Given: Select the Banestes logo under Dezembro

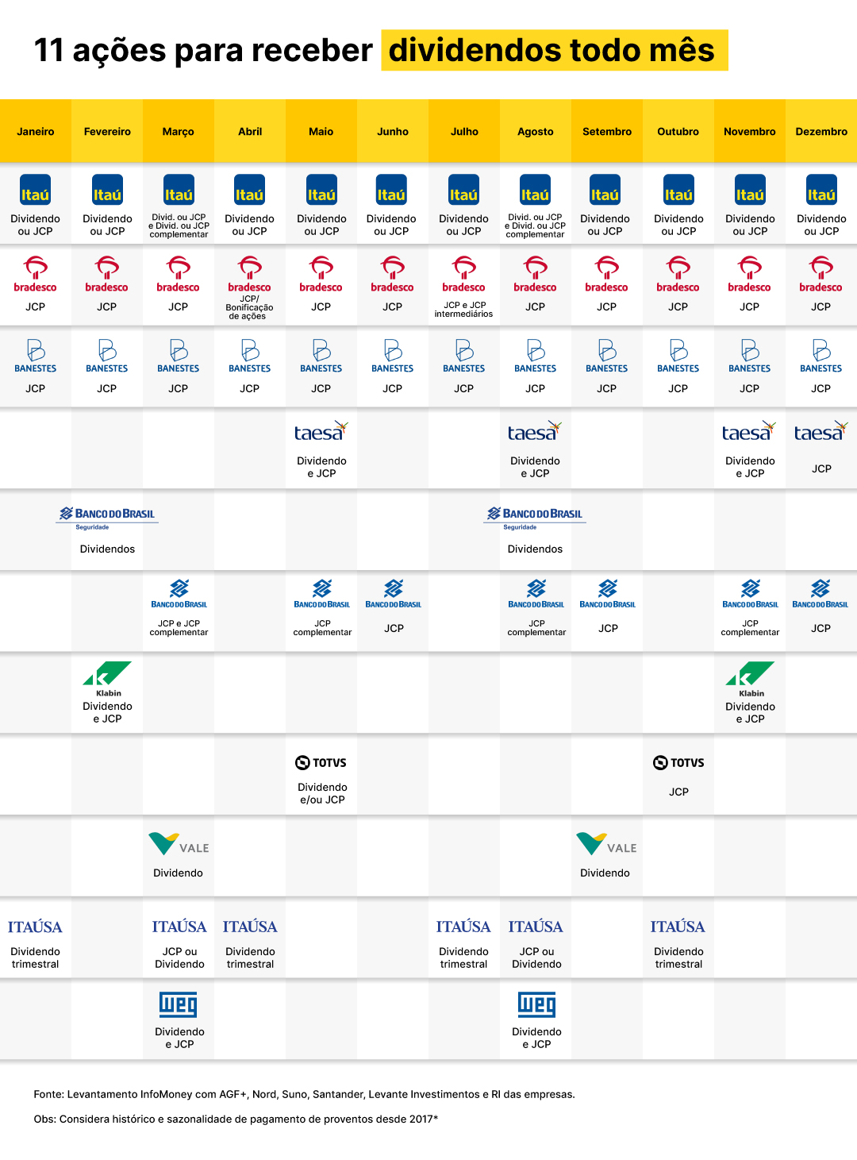Looking at the screenshot, I should (x=820, y=356).
